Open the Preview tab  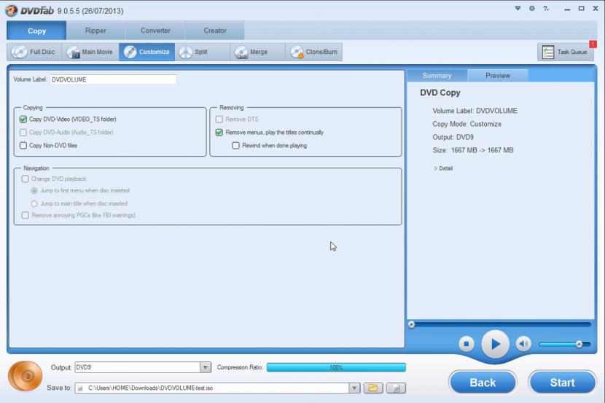point(498,76)
